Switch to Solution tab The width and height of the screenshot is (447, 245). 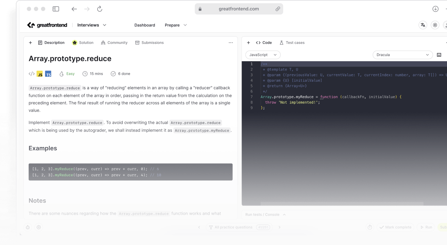click(x=83, y=42)
